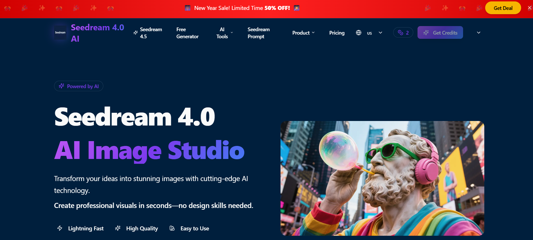Open the Seedream Prompt menu item

pos(258,33)
